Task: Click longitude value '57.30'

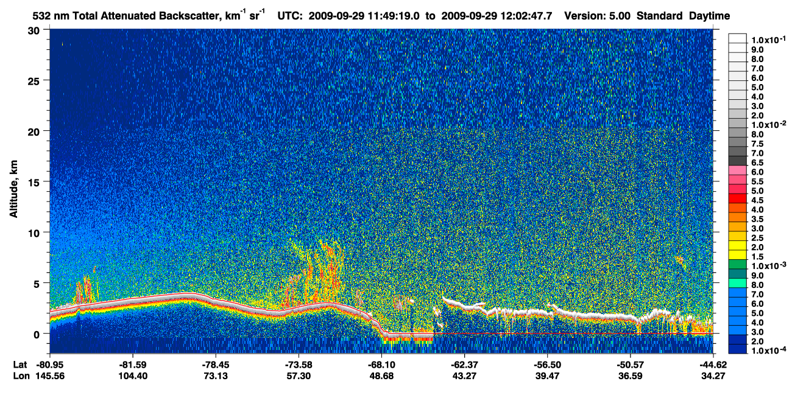Action: pyautogui.click(x=299, y=376)
